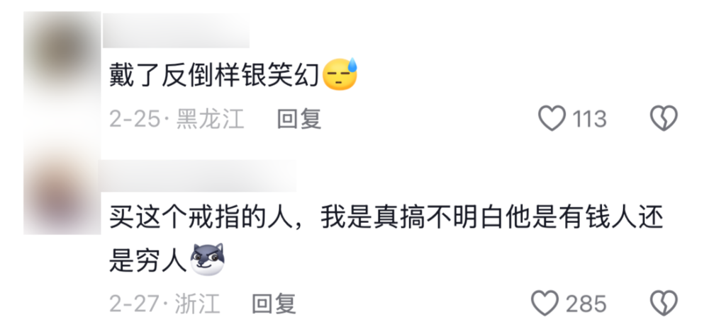Image resolution: width=709 pixels, height=329 pixels.
Task: Click the like count 285
Action: (586, 304)
